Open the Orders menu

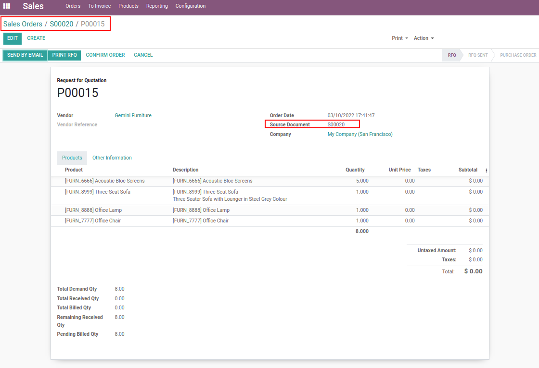click(x=73, y=6)
